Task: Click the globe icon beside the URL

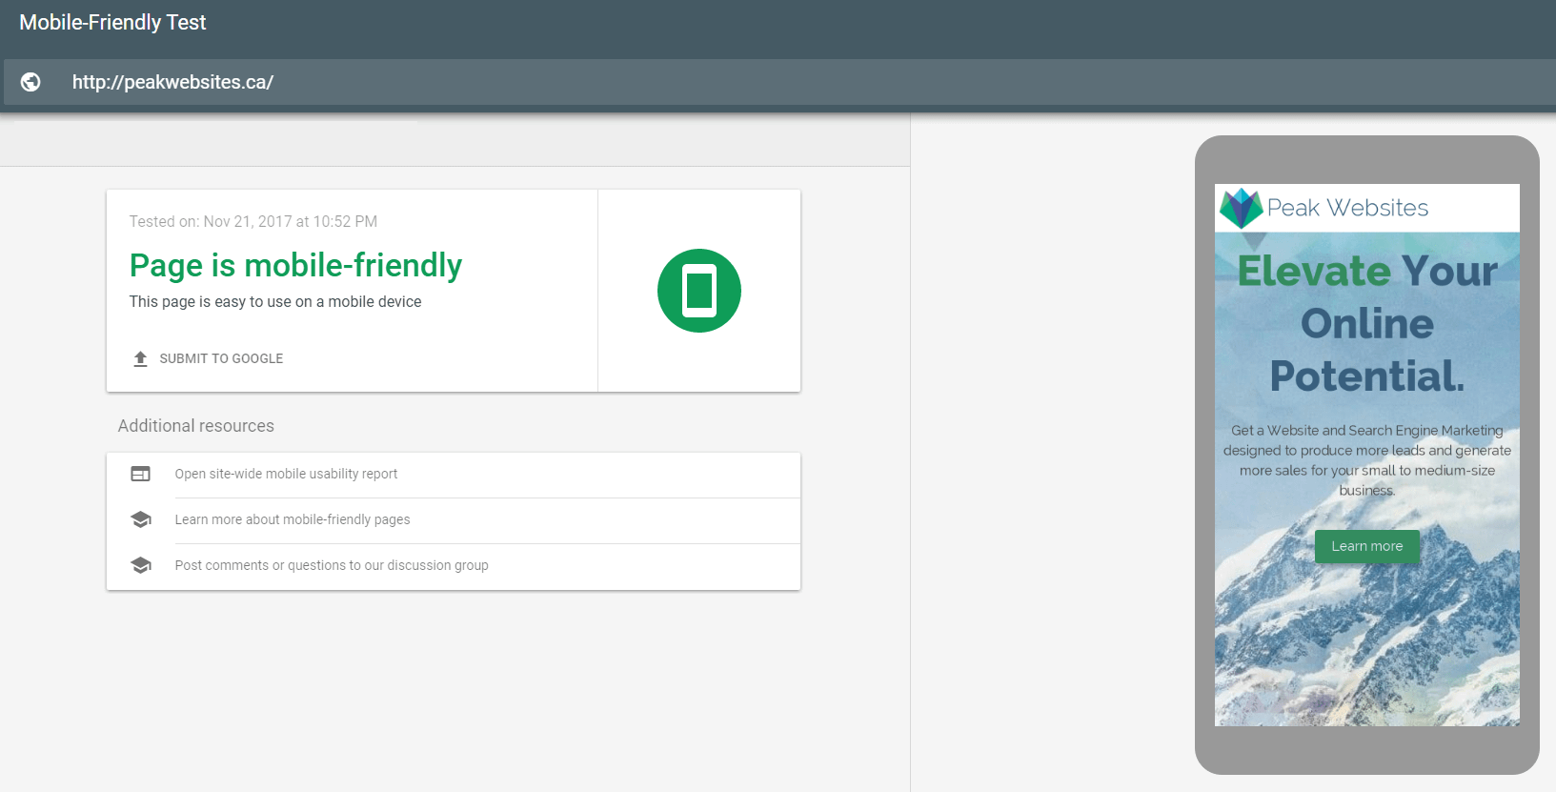Action: (x=30, y=82)
